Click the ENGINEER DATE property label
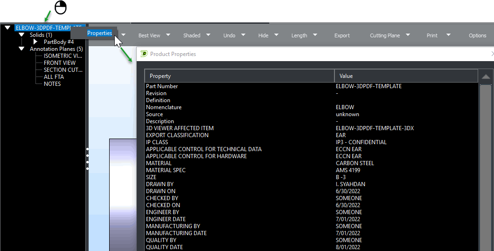494x251 pixels. pos(166,219)
